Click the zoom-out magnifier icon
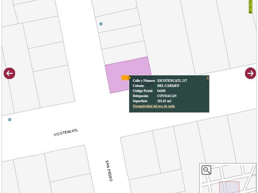Image resolution: width=258 pixels, height=193 pixels. pos(206,170)
